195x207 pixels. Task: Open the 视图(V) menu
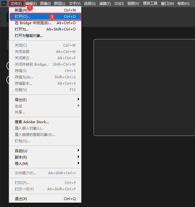pyautogui.click(x=133, y=4)
